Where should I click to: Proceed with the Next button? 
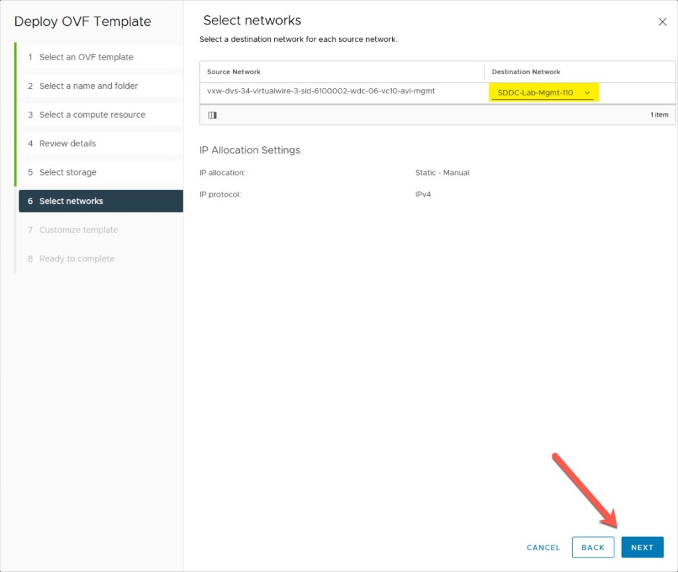642,548
